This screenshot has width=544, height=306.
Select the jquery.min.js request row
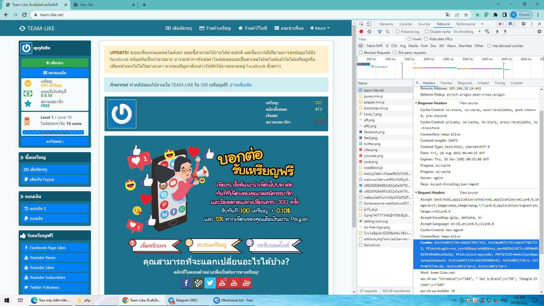(x=385, y=96)
